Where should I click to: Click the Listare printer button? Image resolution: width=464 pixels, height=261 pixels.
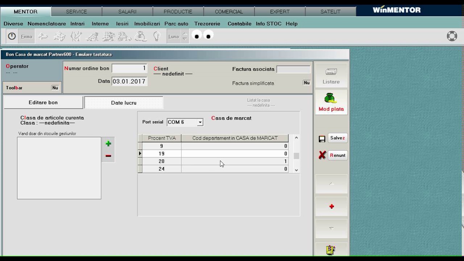pos(331,75)
